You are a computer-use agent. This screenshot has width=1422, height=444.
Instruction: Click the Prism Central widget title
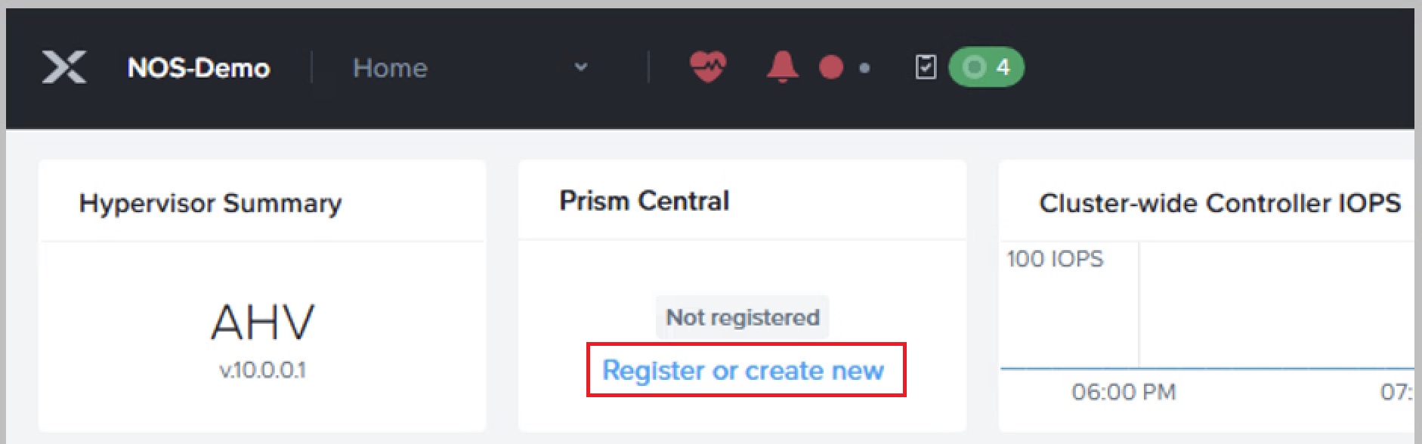coord(645,201)
